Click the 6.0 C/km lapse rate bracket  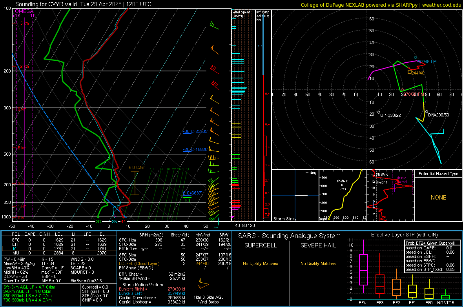135,183
